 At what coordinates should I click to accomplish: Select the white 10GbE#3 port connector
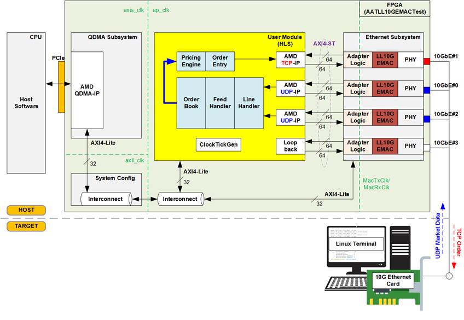click(427, 148)
